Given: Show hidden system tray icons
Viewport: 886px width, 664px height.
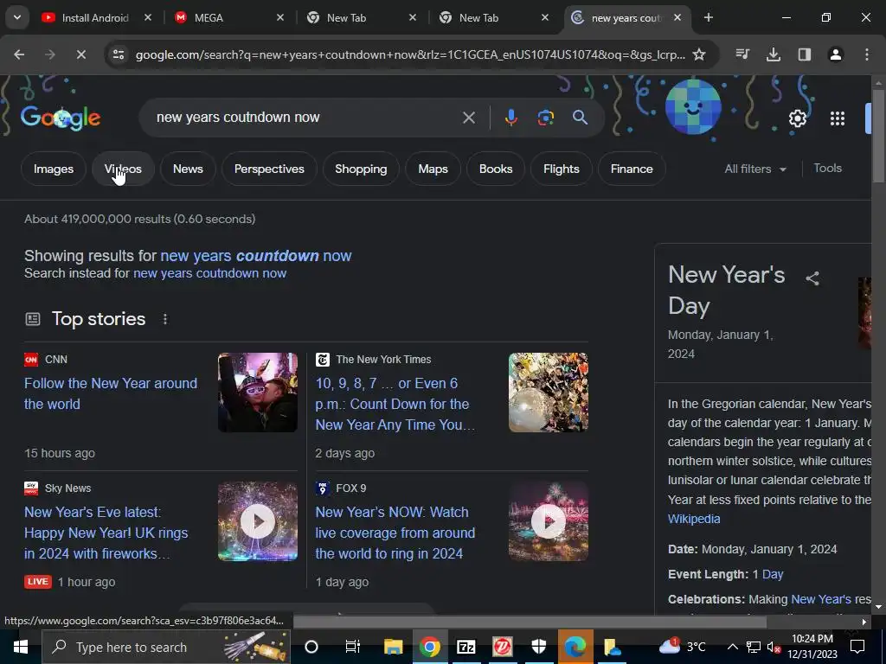Looking at the screenshot, I should point(732,647).
